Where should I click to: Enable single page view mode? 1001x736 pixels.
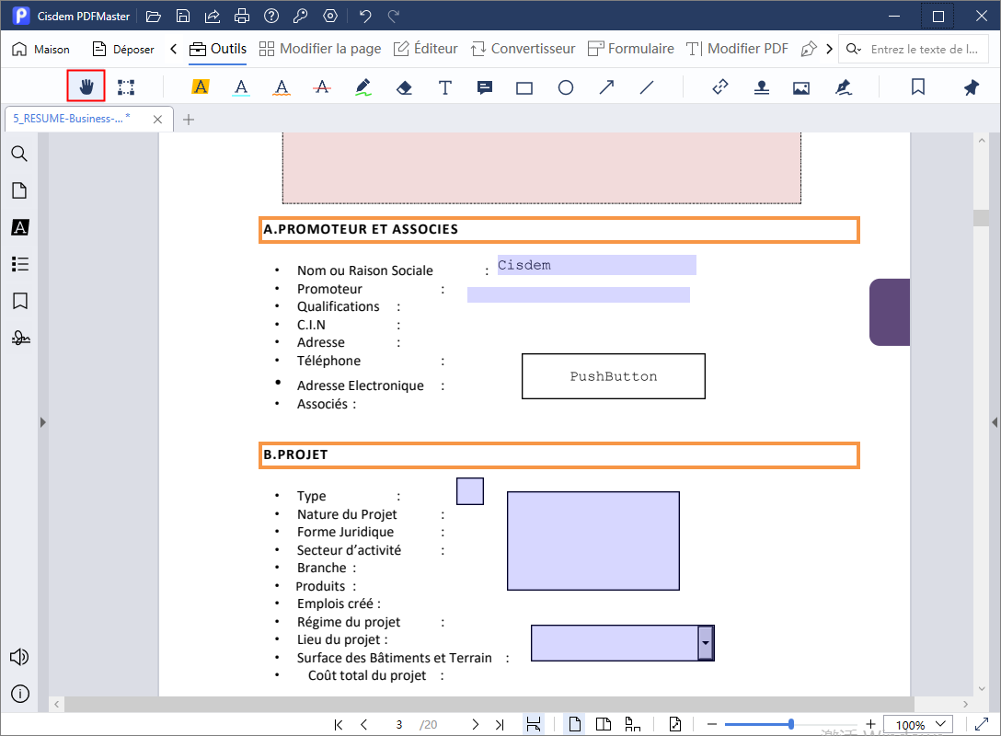[x=574, y=724]
